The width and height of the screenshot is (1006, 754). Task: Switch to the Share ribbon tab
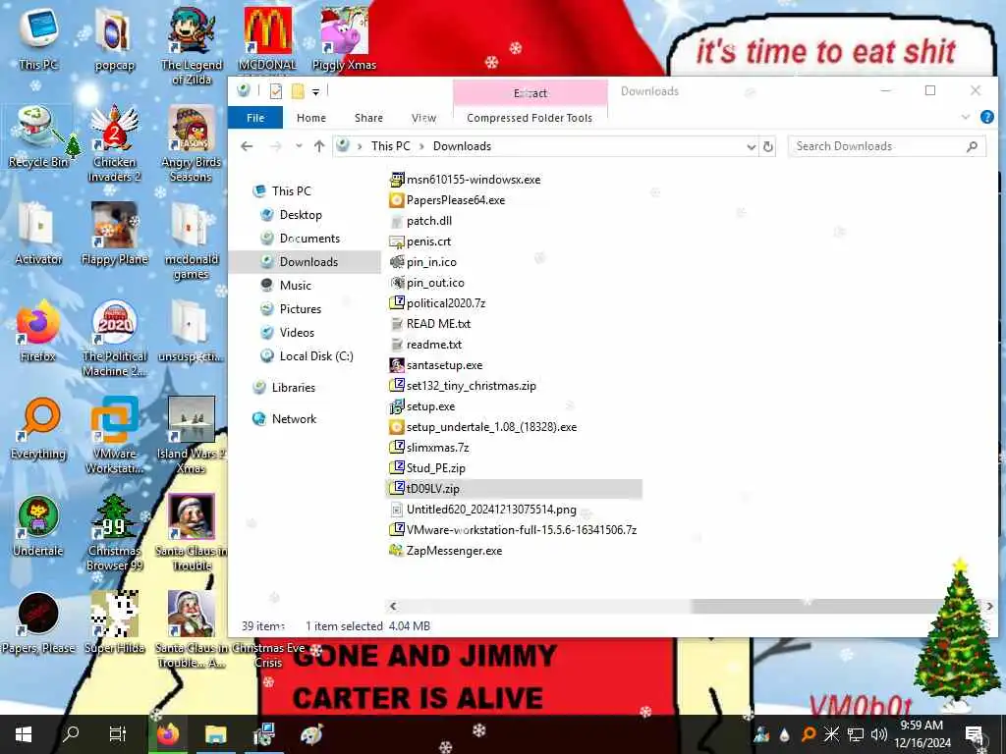(369, 118)
